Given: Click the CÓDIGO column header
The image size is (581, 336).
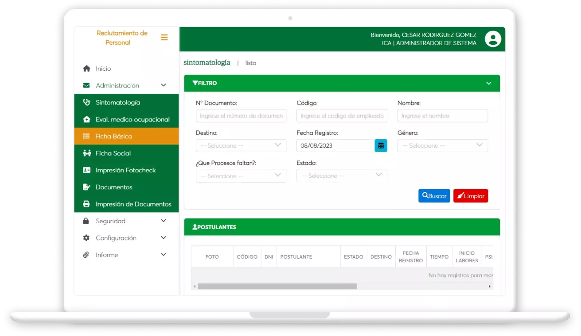Looking at the screenshot, I should click(x=247, y=257).
